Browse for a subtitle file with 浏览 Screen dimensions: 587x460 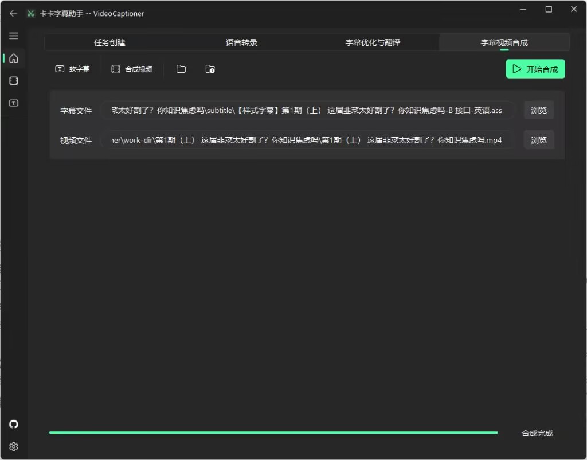538,110
